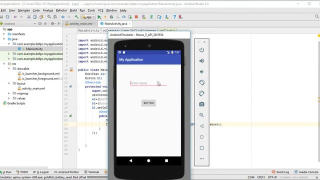Open the Build menu
This screenshot has height=180, width=320.
coord(73,10)
